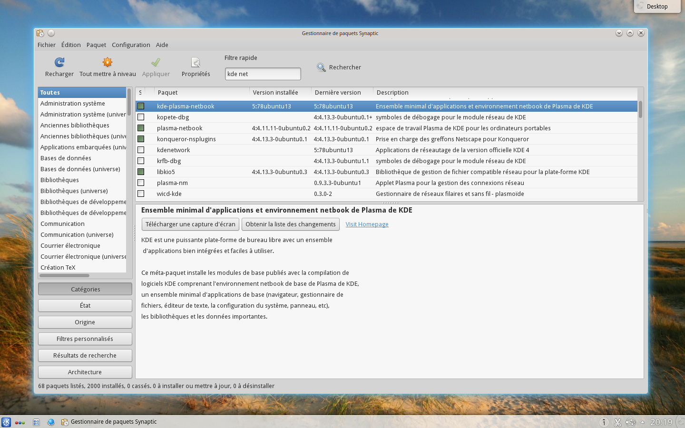
Task: Mark wicd-kde checkbox
Action: pos(141,194)
